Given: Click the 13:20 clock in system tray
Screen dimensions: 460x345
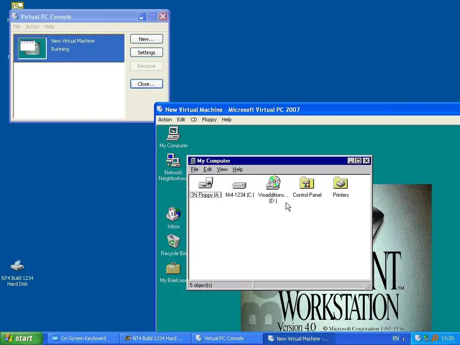Looking at the screenshot, I should pos(447,338).
